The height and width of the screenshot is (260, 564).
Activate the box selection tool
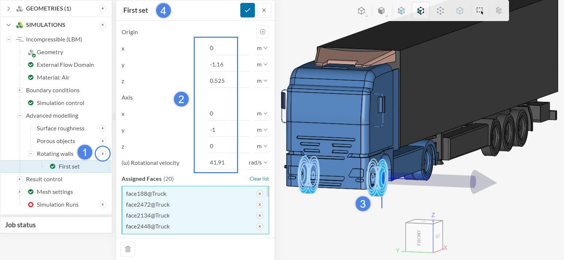click(480, 11)
